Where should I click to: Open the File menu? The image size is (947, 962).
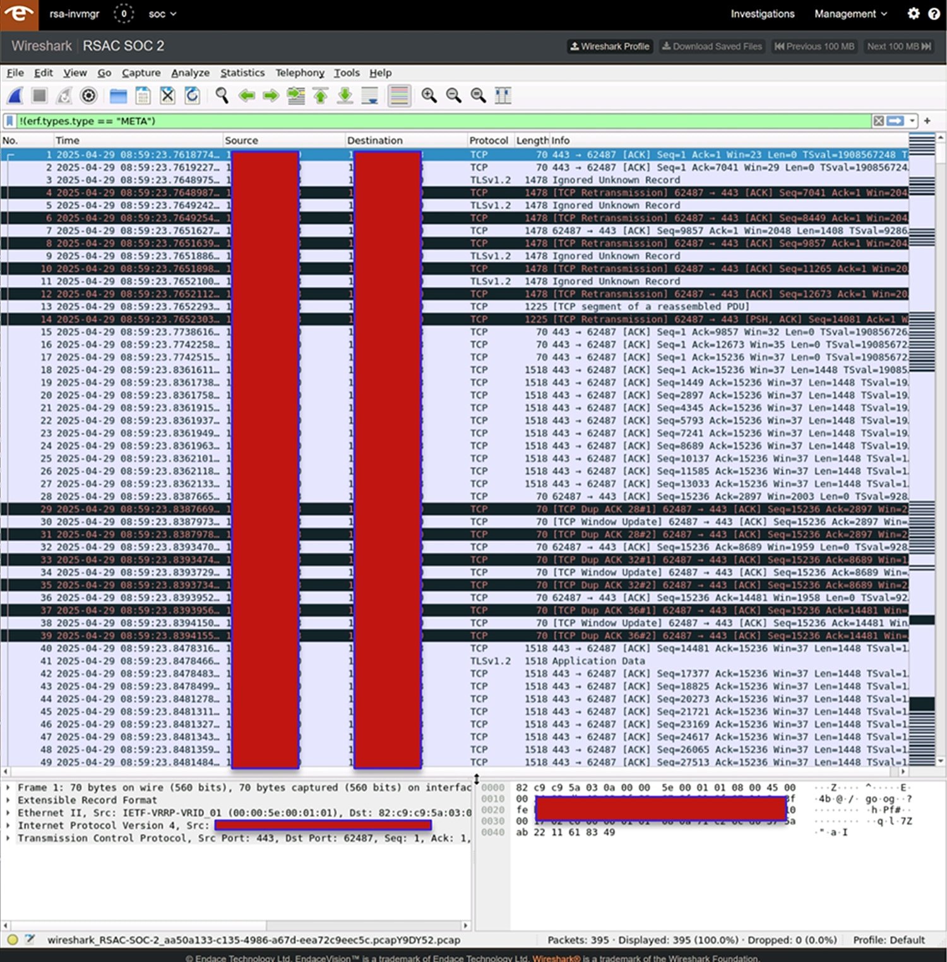(15, 73)
